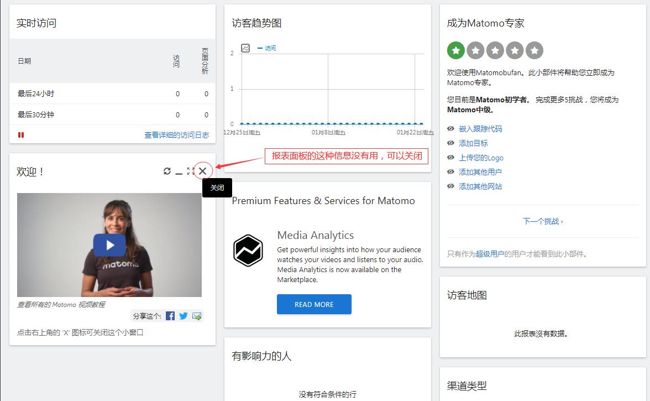
Task: Click READ MORE for Media Analytics
Action: point(314,304)
